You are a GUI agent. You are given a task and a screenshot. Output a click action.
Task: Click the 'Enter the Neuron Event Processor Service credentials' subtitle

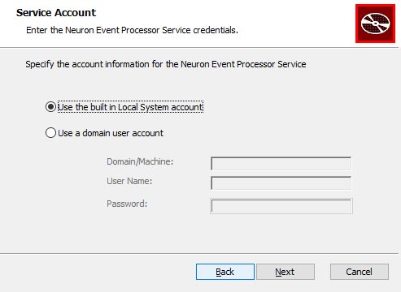pos(132,30)
